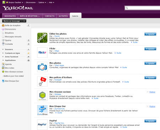160x130 pixels.
Task: Click the Amis Facebook status icon
Action: [x=28, y=57]
